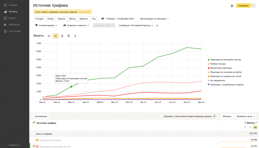Click the Сохранить button

(243, 6)
